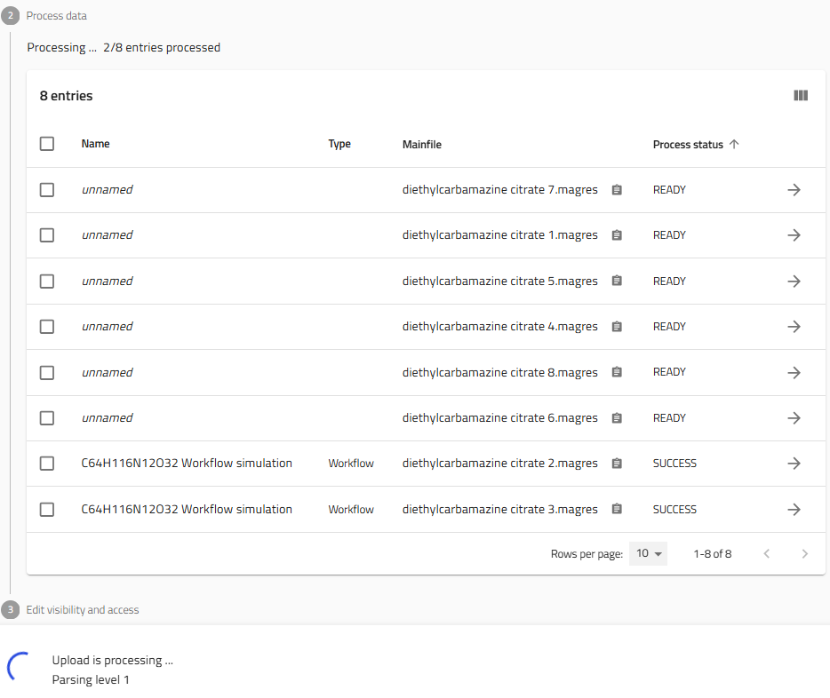Viewport: 830px width, 698px height.
Task: Copy mainfile path for diethylcarbamazine citrate 1.magres
Action: coord(617,234)
